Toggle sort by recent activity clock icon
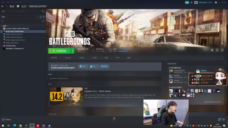This screenshot has height=128, width=228. pyautogui.click(x=40, y=17)
